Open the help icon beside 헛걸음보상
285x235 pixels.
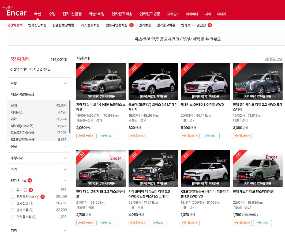(x=34, y=217)
